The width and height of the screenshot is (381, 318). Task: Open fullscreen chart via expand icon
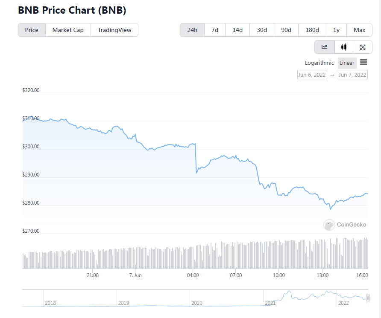362,47
